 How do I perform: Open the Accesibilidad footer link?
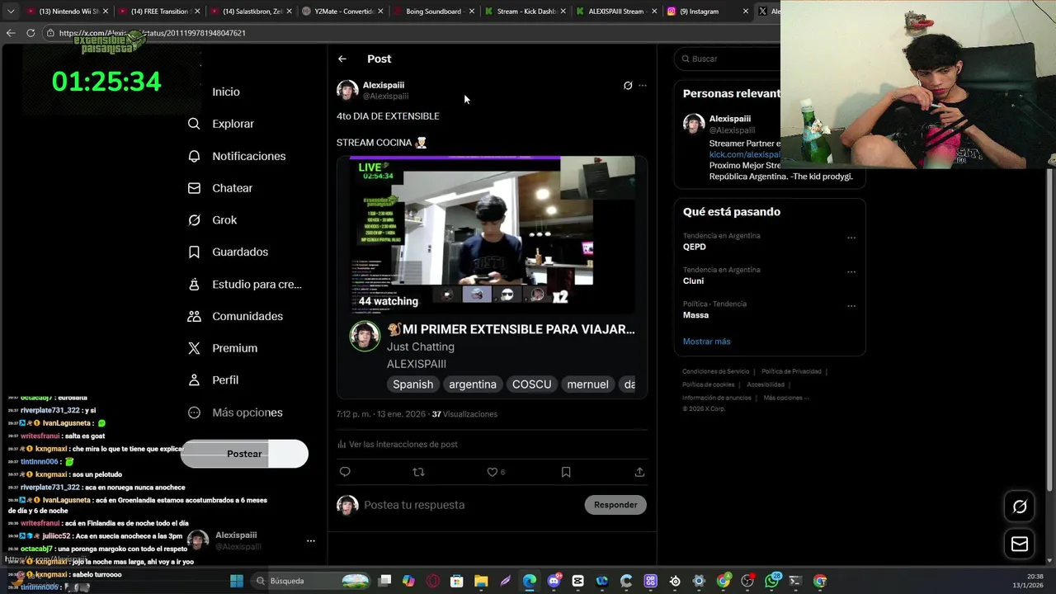[766, 384]
